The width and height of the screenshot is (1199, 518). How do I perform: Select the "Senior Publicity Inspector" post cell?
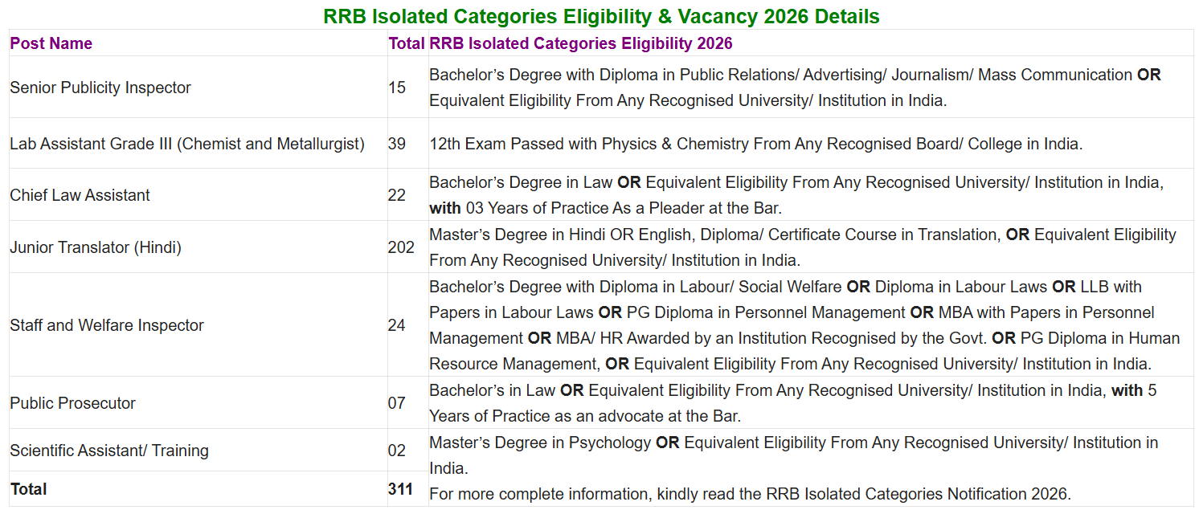pos(100,88)
